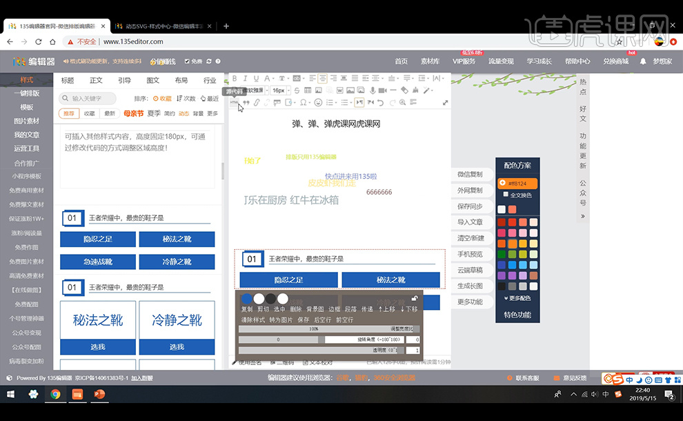
Task: Open the emoji smiley picker
Action: tap(319, 103)
